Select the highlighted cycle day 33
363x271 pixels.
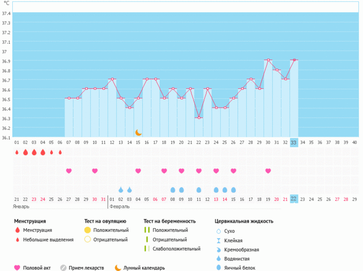point(294,143)
